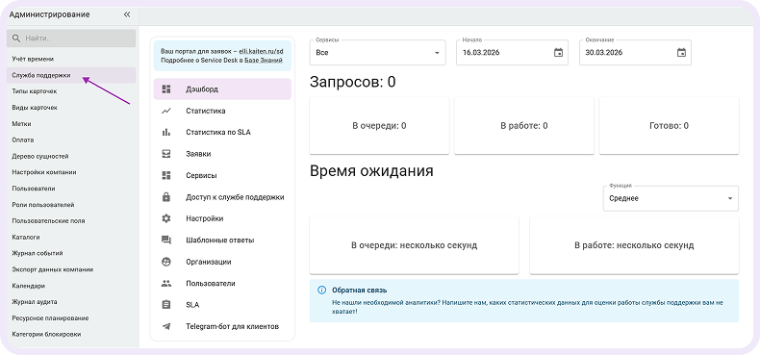Click the Время ожидания heading
The width and height of the screenshot is (760, 355).
pyautogui.click(x=371, y=171)
